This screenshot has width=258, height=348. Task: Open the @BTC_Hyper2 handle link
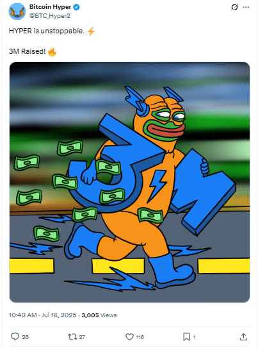tap(50, 16)
